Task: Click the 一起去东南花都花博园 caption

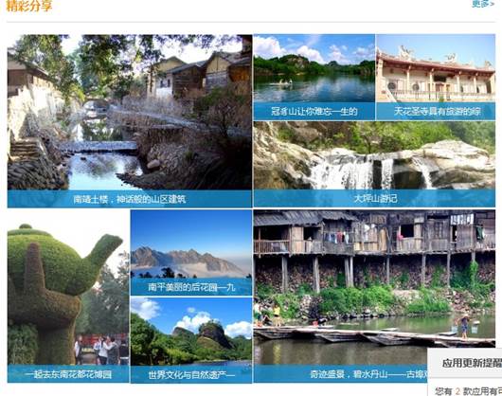Action: tap(68, 374)
